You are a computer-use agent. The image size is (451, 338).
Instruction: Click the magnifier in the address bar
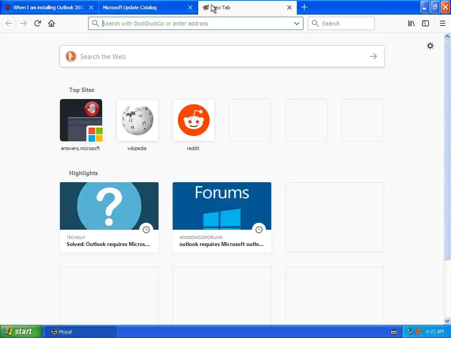click(96, 23)
